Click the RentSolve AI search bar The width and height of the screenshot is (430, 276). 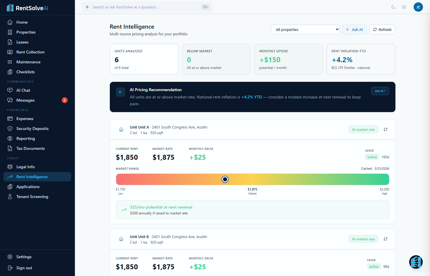(146, 7)
